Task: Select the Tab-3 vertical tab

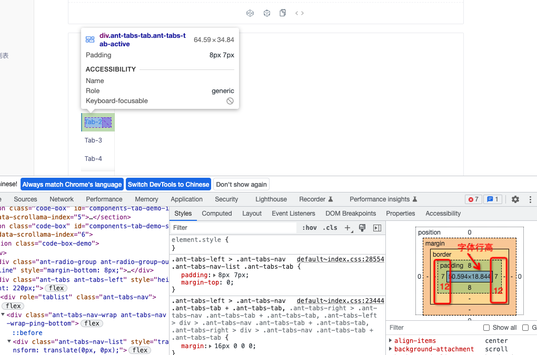Action: 93,140
